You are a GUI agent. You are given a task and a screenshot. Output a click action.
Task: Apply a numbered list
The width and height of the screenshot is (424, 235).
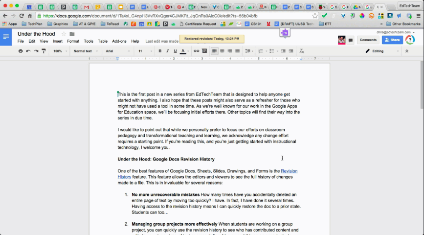point(261,51)
